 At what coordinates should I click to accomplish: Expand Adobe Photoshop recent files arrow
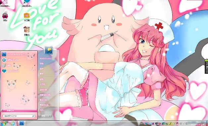coord(35,54)
